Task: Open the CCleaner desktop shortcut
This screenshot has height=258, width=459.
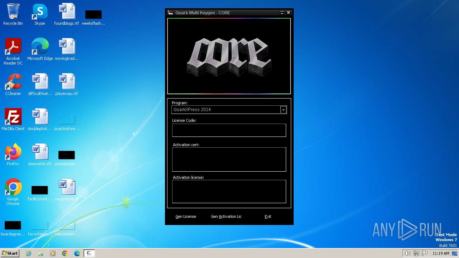Action: point(13,85)
